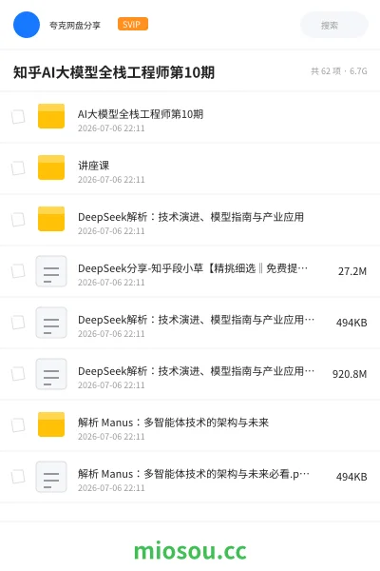The height and width of the screenshot is (571, 380).
Task: Check the 解析 Manus 必看 file checkbox
Action: point(18,477)
